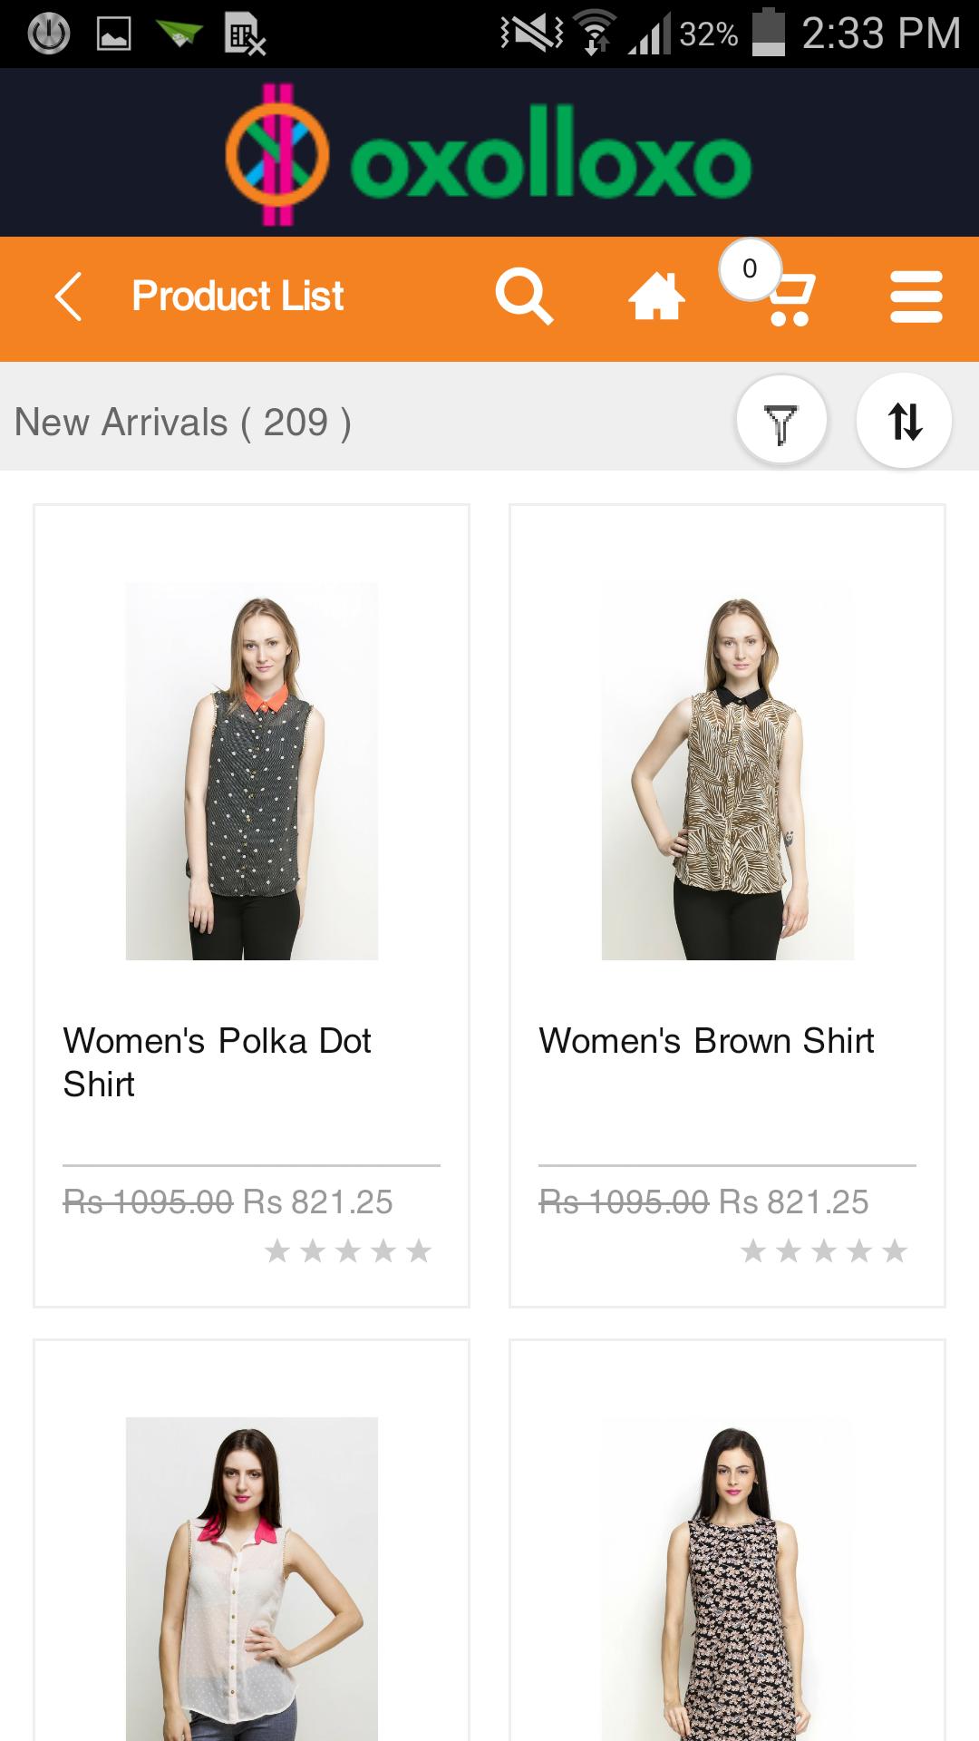Tap the Oxolloxo logo

(x=489, y=154)
